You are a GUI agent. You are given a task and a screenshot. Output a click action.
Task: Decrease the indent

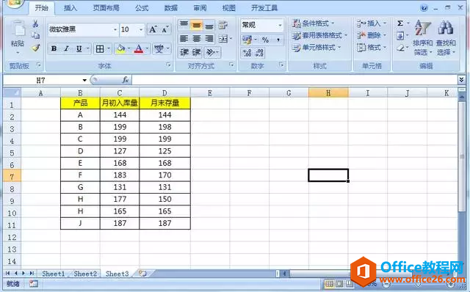184,52
